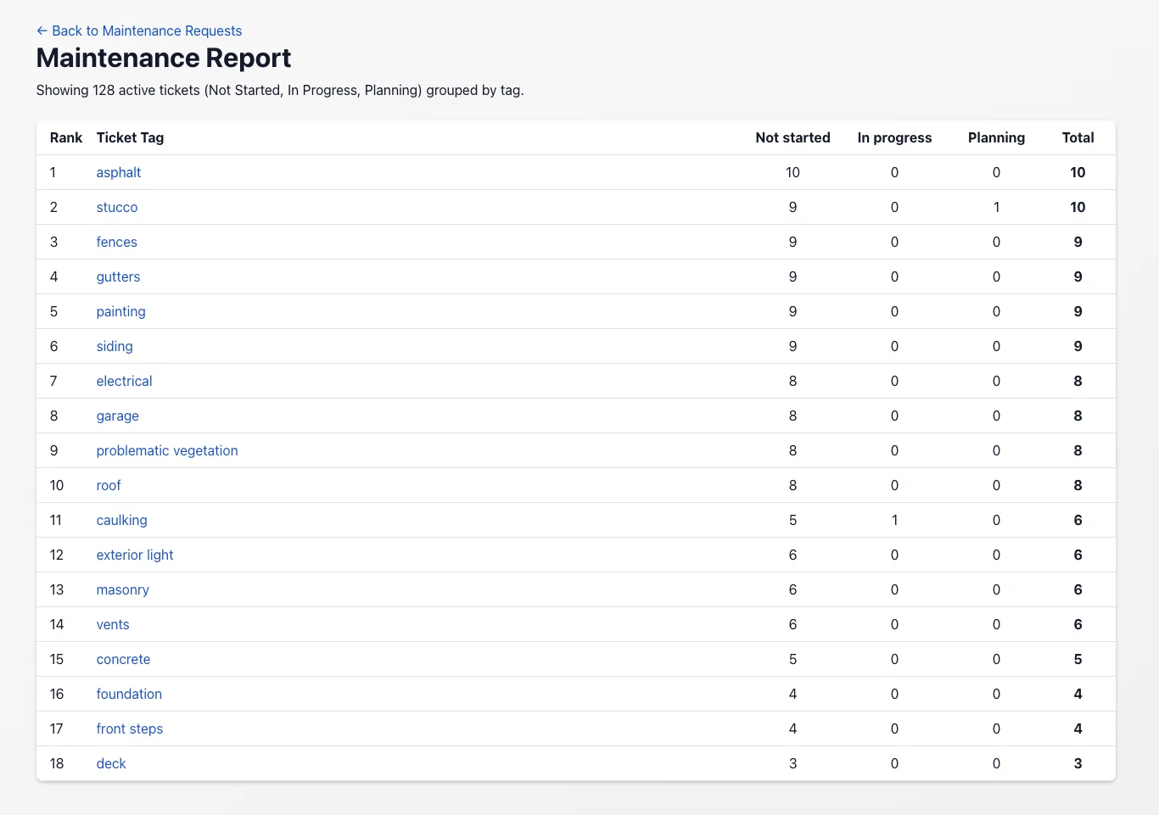Open the asphalt ticket tag

(119, 172)
